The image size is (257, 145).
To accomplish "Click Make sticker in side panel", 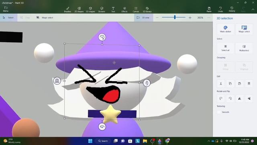I will coord(225,29).
